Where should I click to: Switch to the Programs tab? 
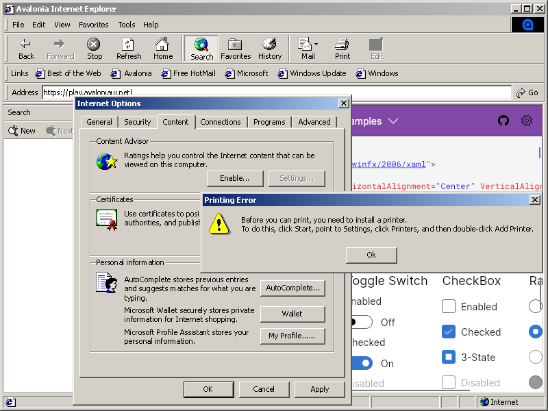pos(269,122)
